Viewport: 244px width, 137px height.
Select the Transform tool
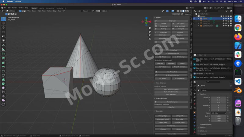pos(3,40)
